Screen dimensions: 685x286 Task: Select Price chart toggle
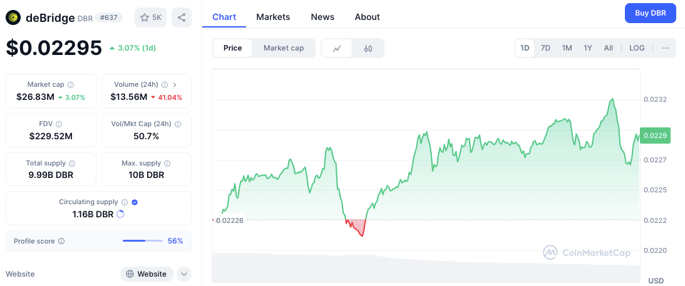click(232, 48)
